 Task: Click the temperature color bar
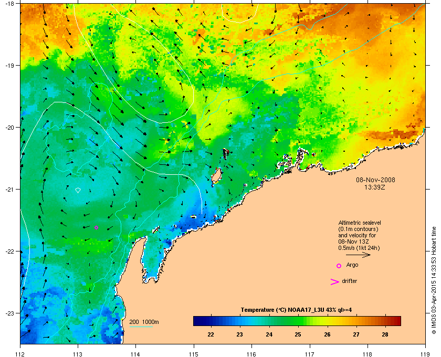click(297, 321)
